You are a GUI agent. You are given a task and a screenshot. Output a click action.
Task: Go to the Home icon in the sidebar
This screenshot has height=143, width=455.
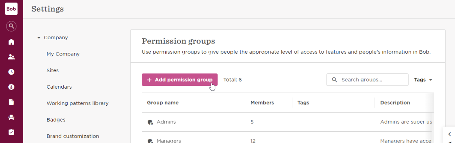[11, 42]
